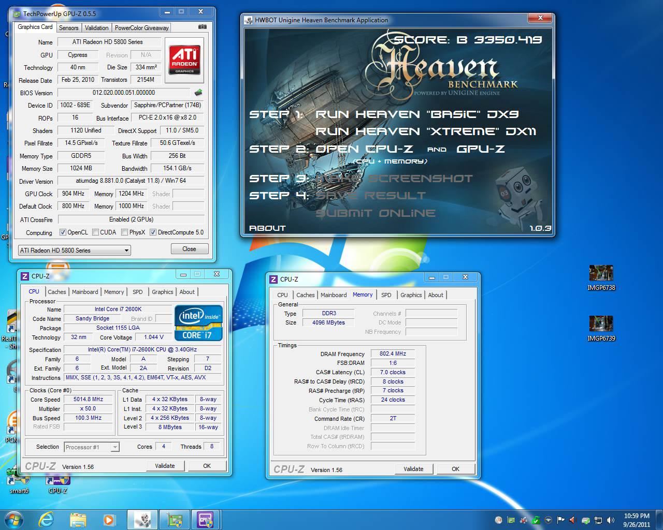Image resolution: width=663 pixels, height=530 pixels.
Task: Click Validate in CPU-Z Processor window
Action: tap(165, 466)
